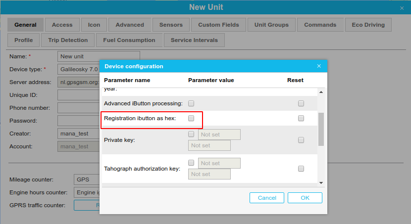Close the New Unit window
411x224 pixels.
point(402,8)
